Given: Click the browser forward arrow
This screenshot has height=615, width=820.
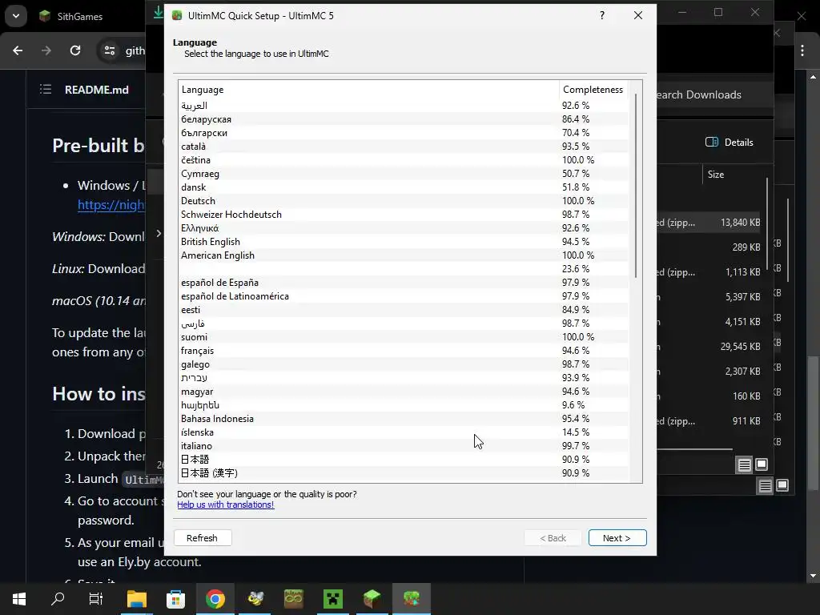Looking at the screenshot, I should 46,50.
